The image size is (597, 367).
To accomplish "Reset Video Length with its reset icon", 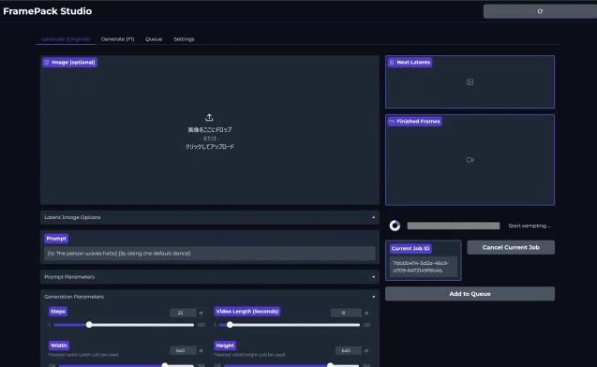I will pos(366,313).
